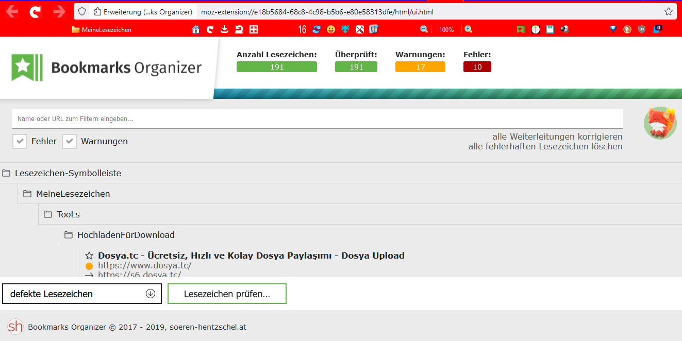Select the floppy disk save icon

(550, 29)
